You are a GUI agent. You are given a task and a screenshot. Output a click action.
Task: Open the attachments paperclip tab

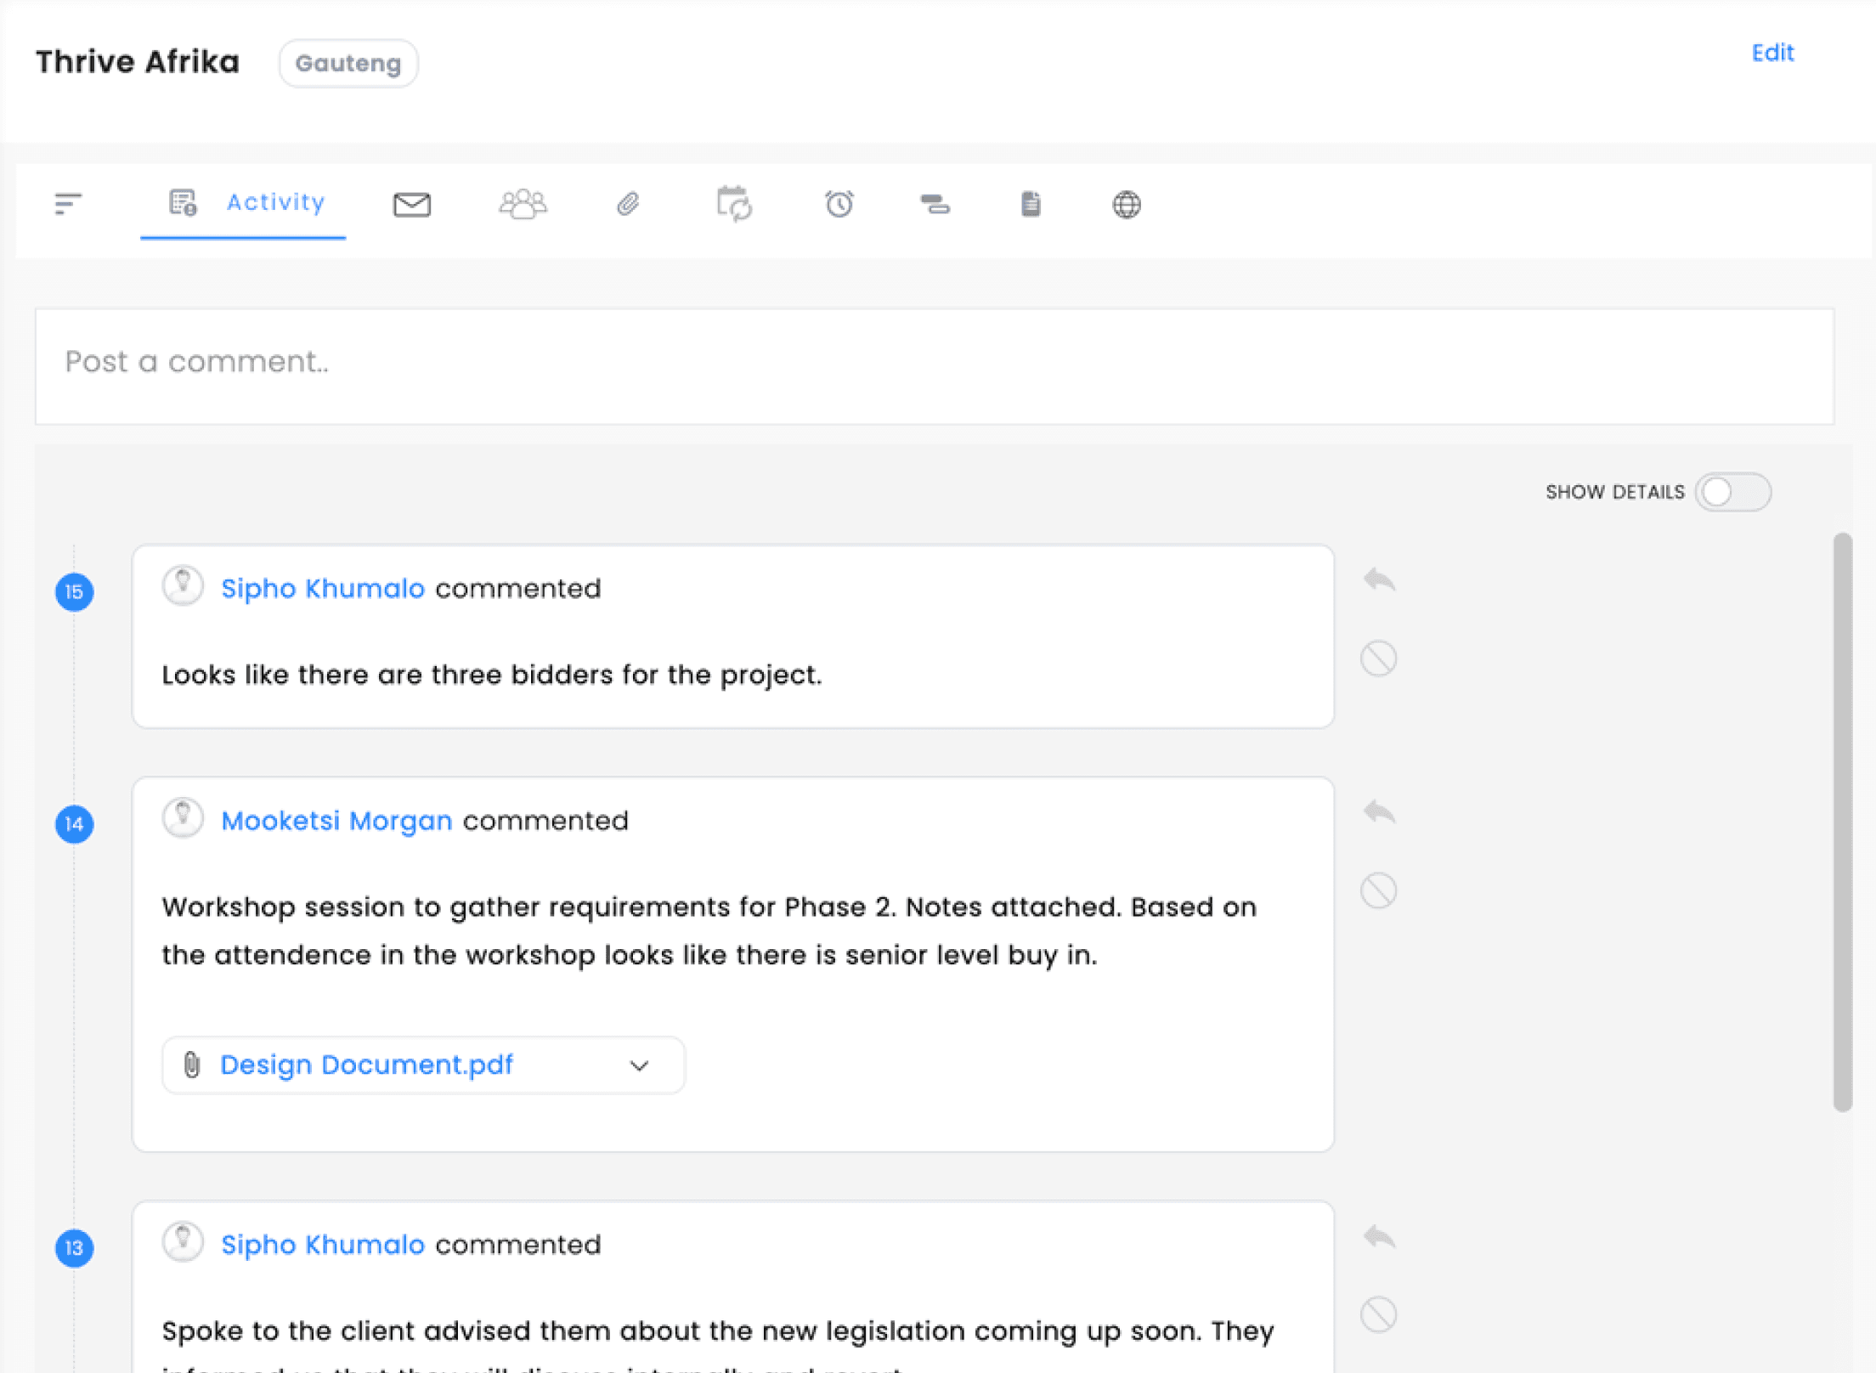628,205
